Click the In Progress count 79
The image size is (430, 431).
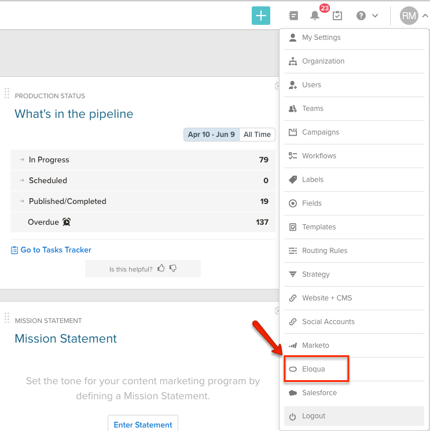click(x=263, y=159)
